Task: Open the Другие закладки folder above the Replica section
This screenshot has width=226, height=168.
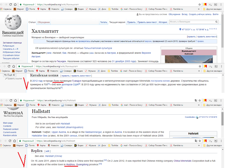Action: 213,145
